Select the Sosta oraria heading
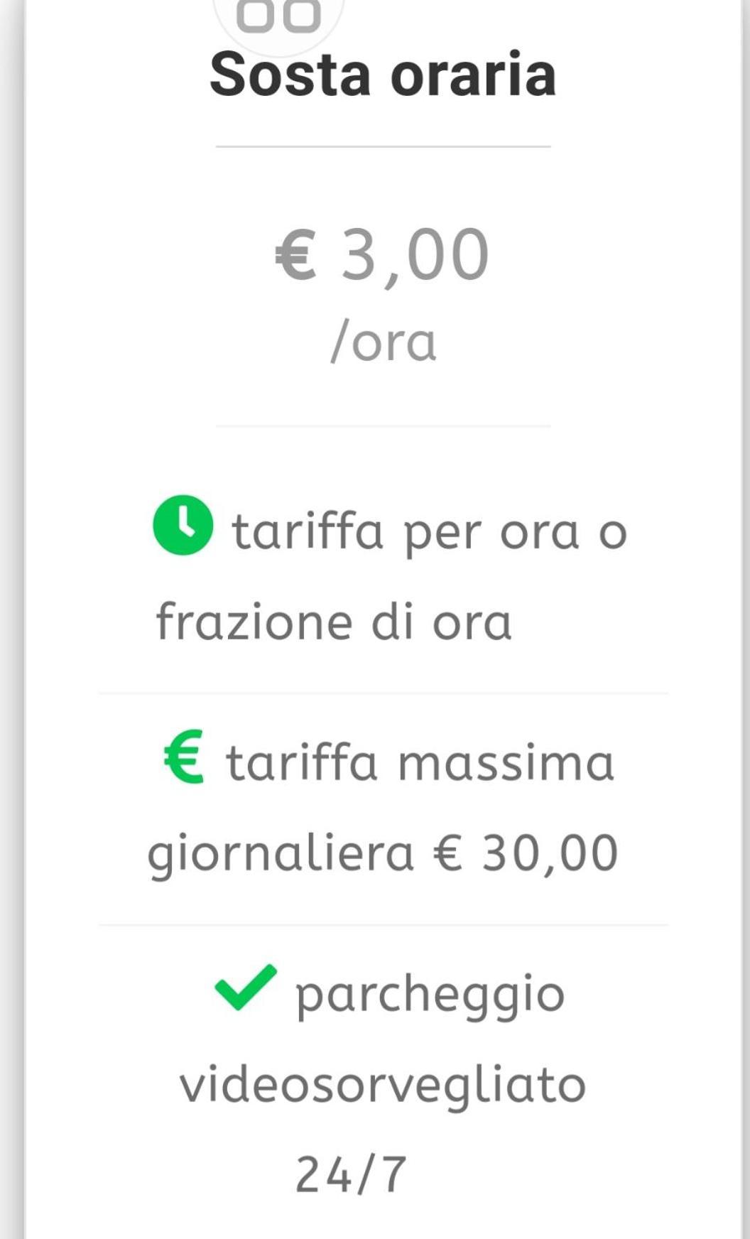Image resolution: width=750 pixels, height=1239 pixels. (x=383, y=74)
